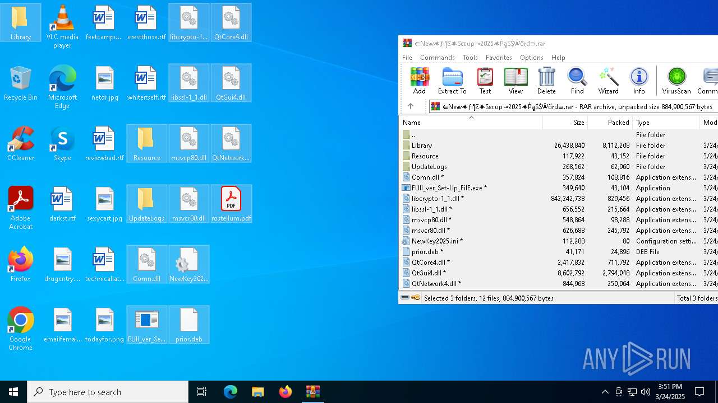Sort by the Name column header
The height and width of the screenshot is (403, 718).
point(471,123)
